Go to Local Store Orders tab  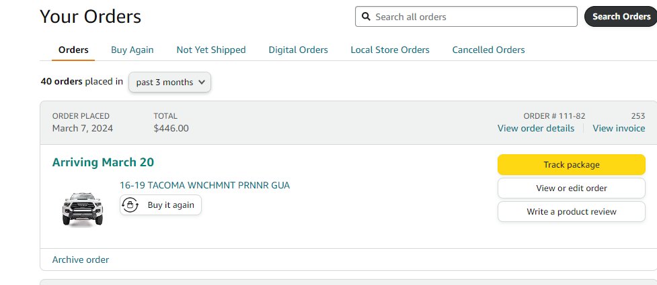pos(389,50)
